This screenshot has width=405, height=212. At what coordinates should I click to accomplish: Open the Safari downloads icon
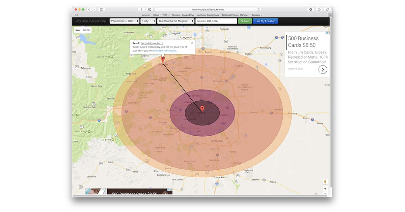click(x=310, y=9)
